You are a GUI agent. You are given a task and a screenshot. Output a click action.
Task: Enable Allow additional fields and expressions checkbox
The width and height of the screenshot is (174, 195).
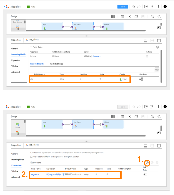tap(31, 157)
